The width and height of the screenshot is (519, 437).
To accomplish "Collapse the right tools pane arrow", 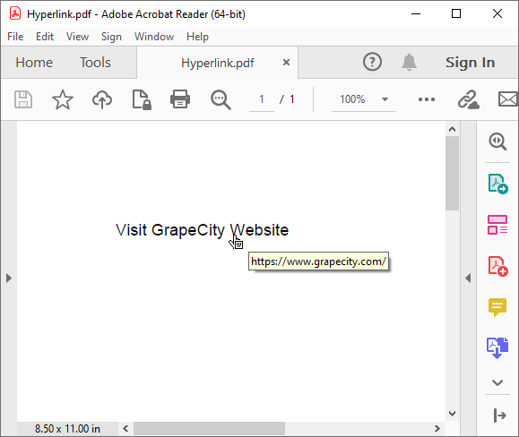I will (468, 278).
